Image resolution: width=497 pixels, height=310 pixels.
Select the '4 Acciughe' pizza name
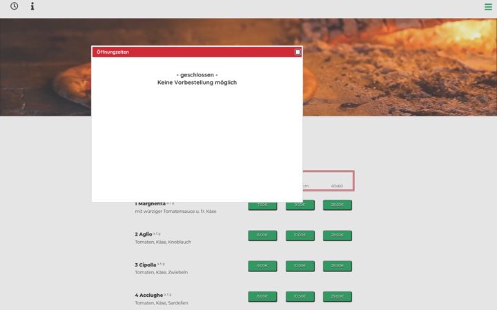coord(148,296)
